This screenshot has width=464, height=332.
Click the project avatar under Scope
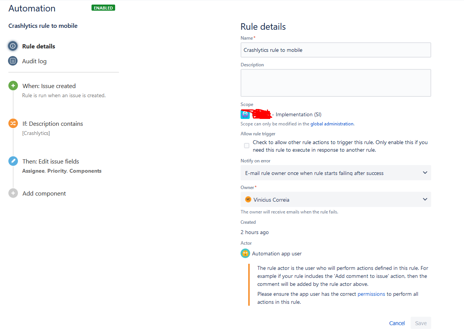245,114
